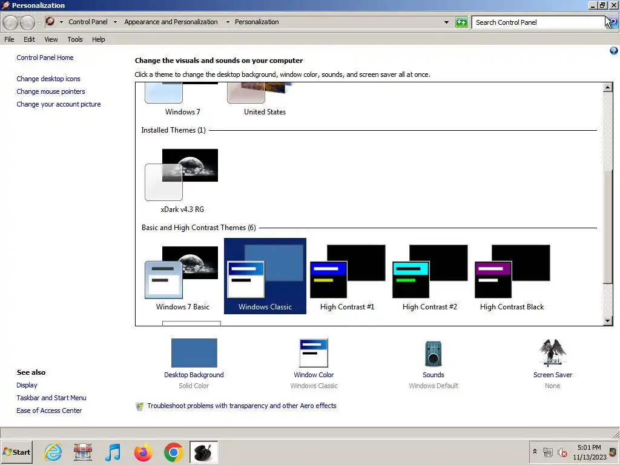Click Control Panel breadcrumb
This screenshot has width=620, height=465.
tap(88, 22)
